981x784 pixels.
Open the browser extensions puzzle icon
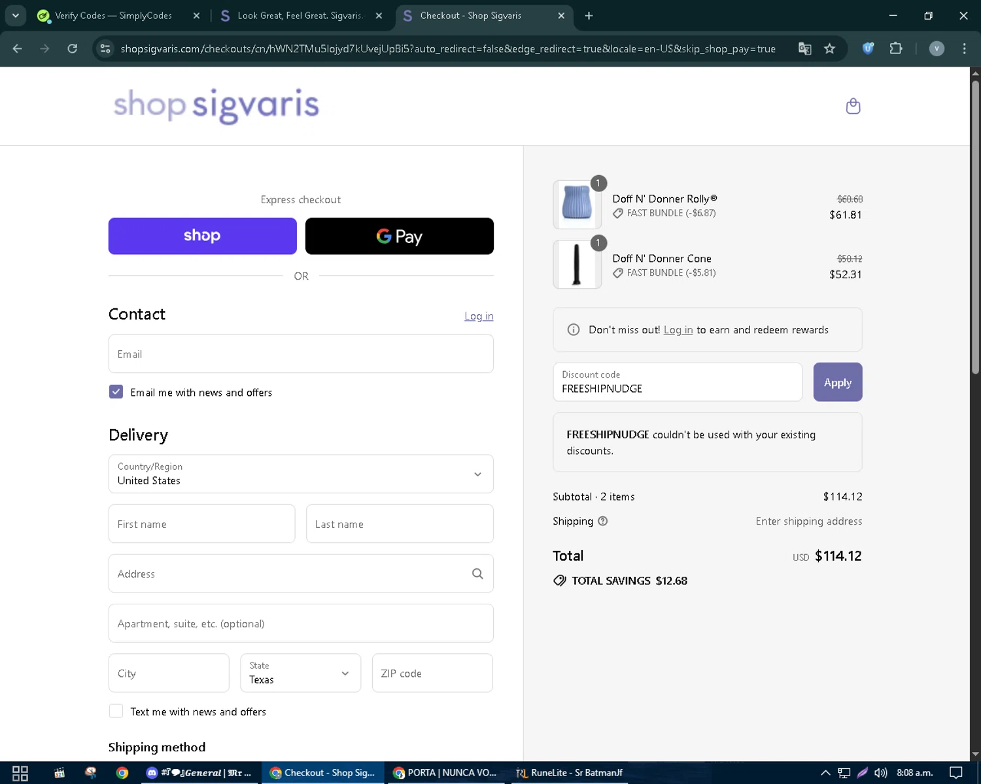pos(896,48)
